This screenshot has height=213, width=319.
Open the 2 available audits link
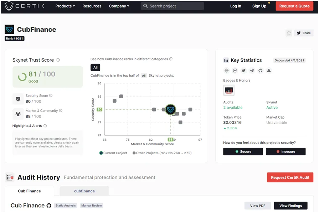coord(233,108)
